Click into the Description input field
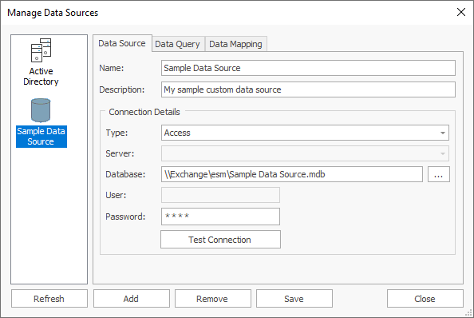The height and width of the screenshot is (318, 474). pos(308,89)
